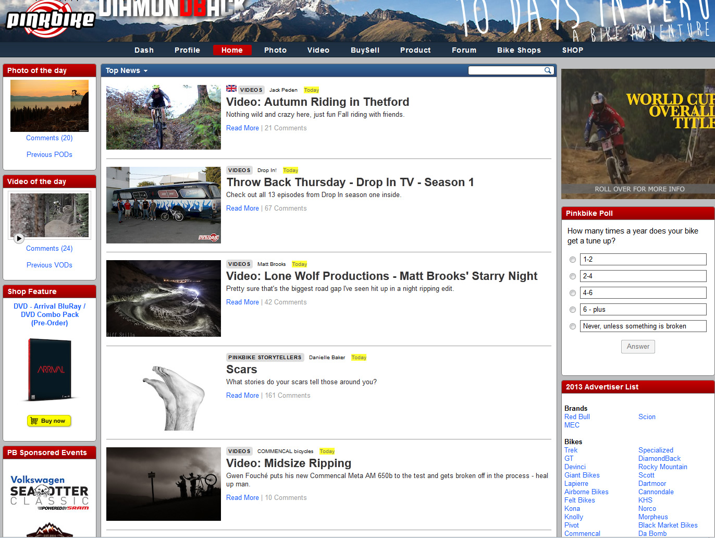
Task: Open 21 Comments on Thetford article
Action: pos(286,128)
